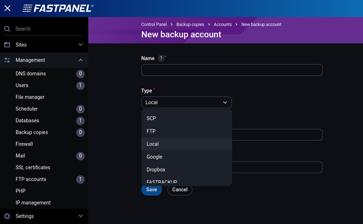Image resolution: width=363 pixels, height=224 pixels.
Task: Open Mail in the sidebar
Action: [x=20, y=156]
